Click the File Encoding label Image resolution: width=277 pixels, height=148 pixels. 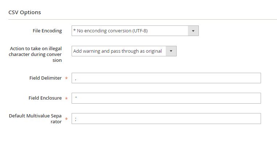coord(47,31)
